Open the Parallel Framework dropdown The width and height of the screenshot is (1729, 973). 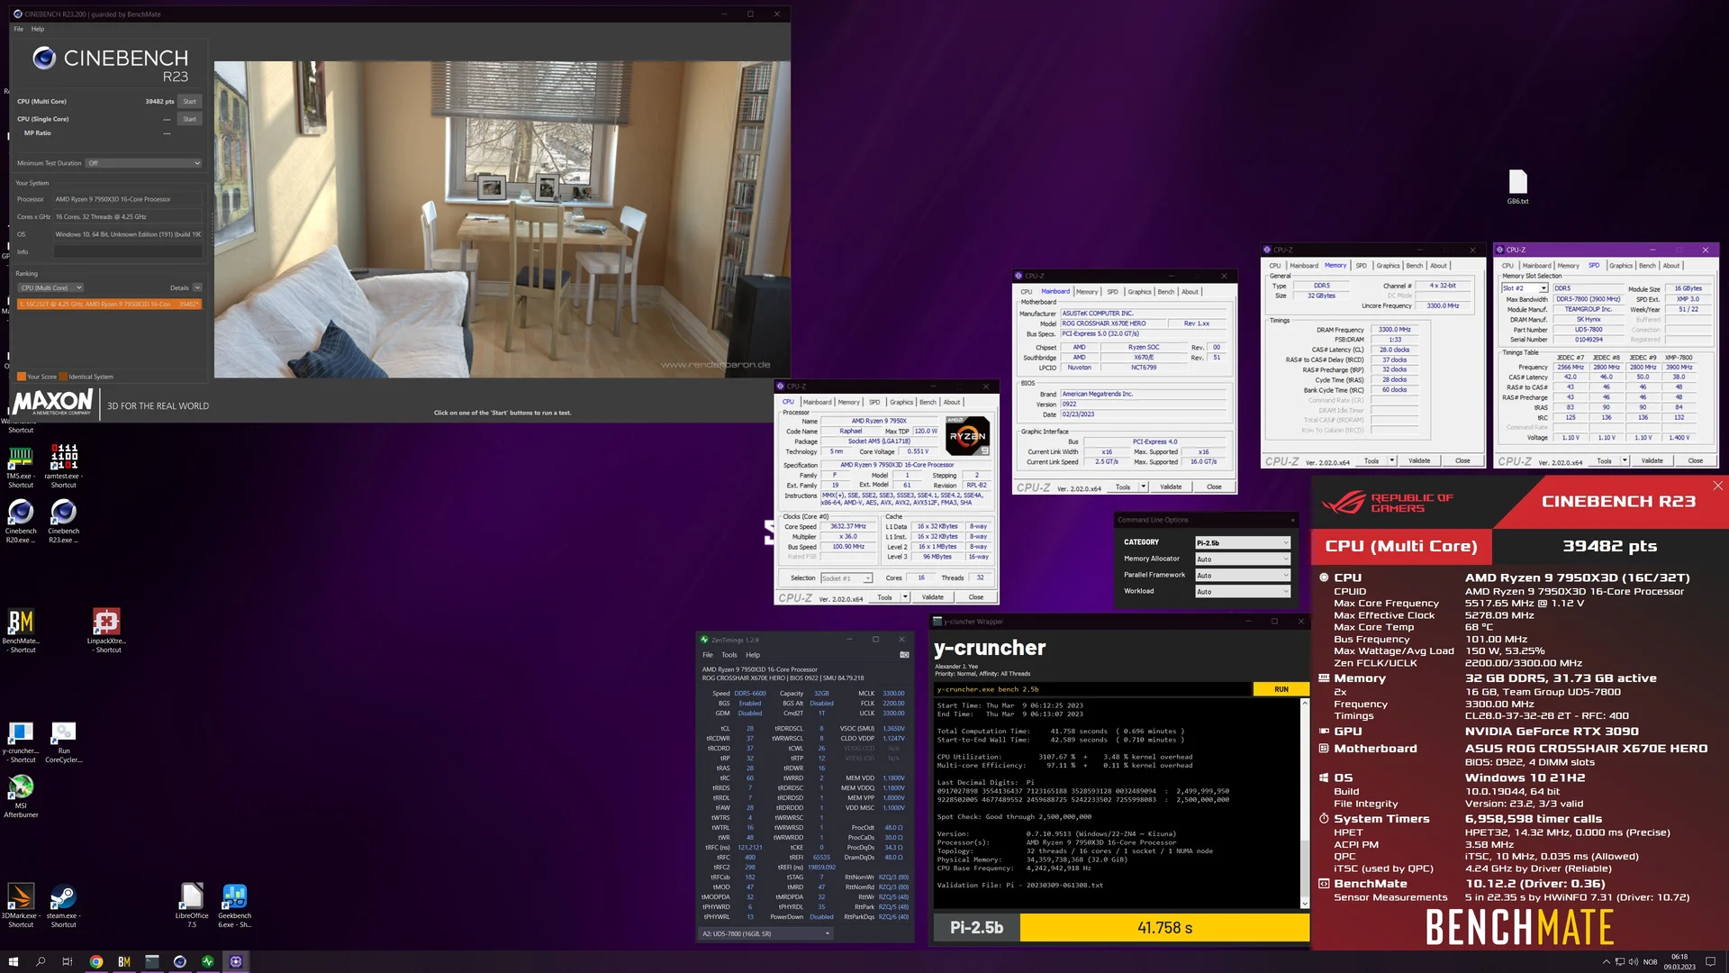[1243, 575]
